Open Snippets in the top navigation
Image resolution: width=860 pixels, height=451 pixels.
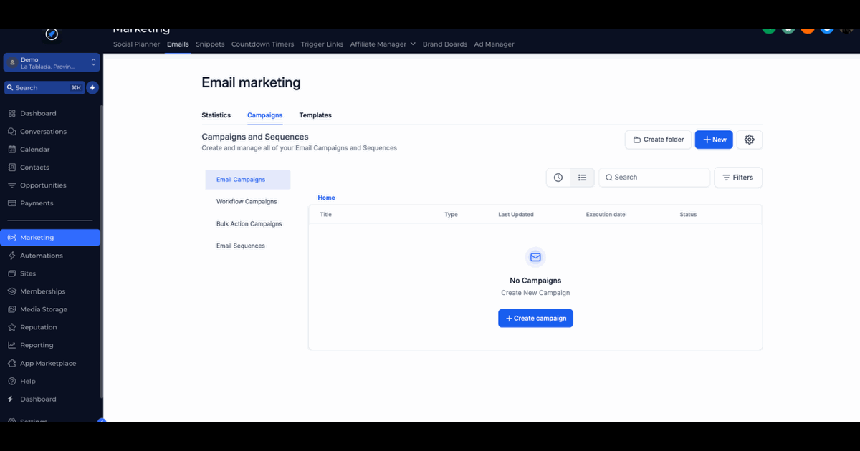[210, 44]
